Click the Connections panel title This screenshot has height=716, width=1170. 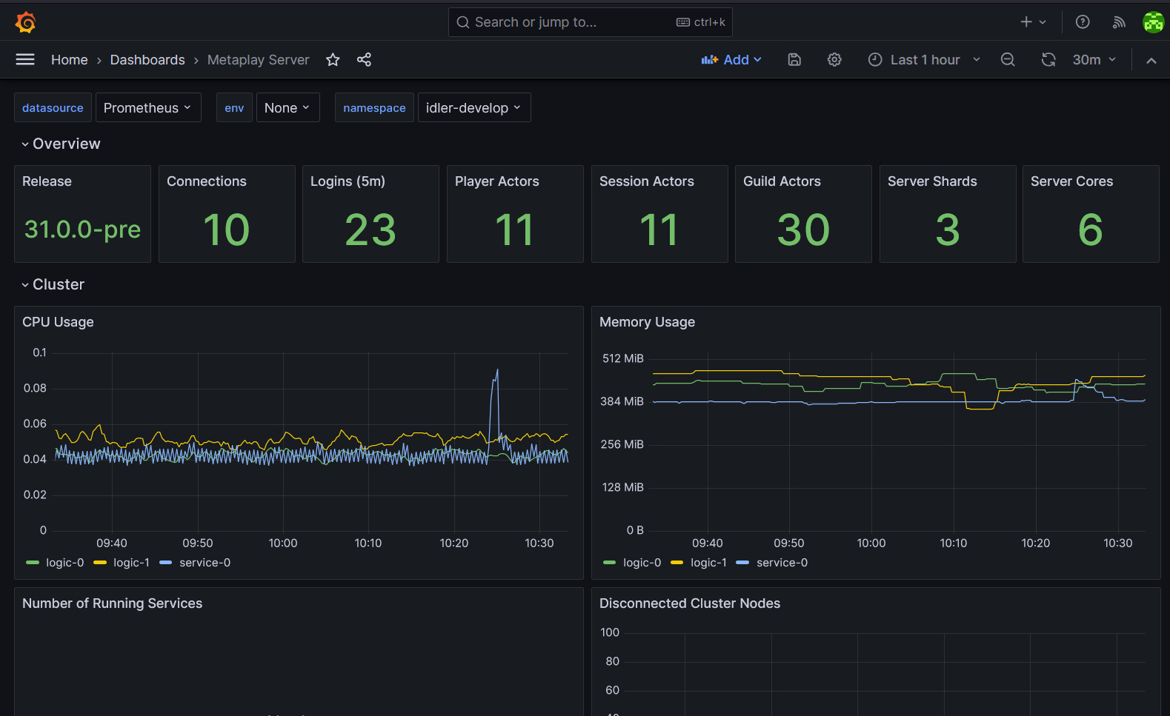[207, 181]
